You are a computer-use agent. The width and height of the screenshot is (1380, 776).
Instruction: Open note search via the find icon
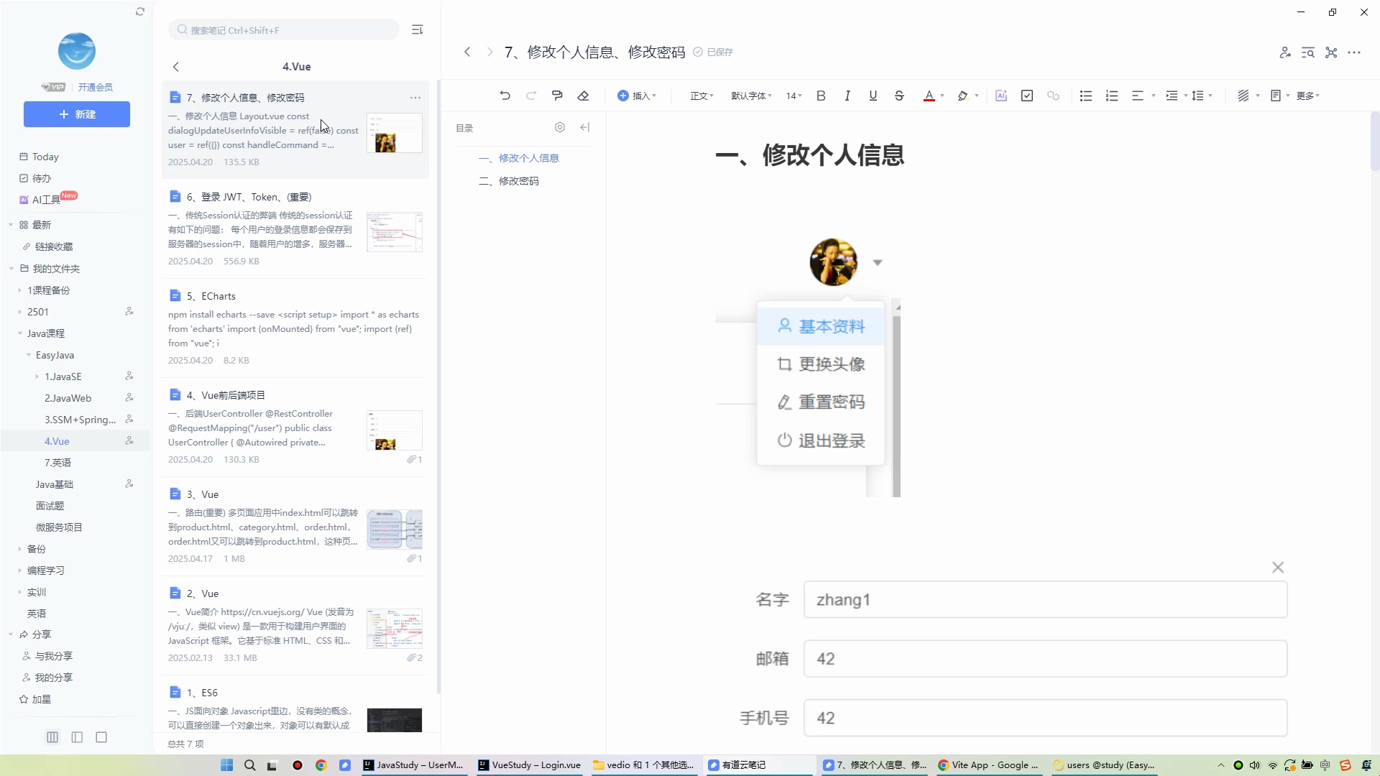pos(1307,52)
